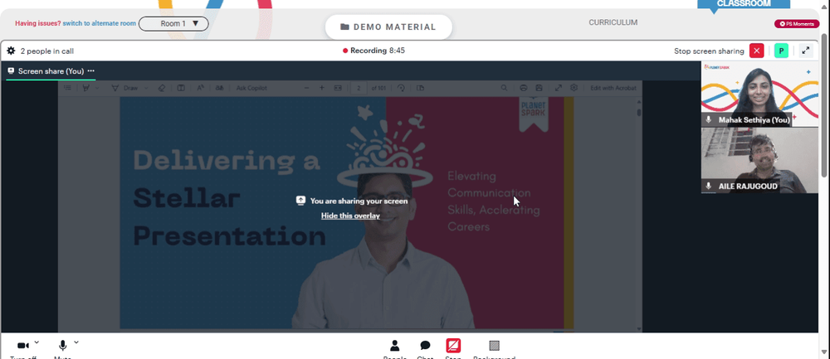Open the PDF page view icon
The width and height of the screenshot is (830, 359).
420,88
